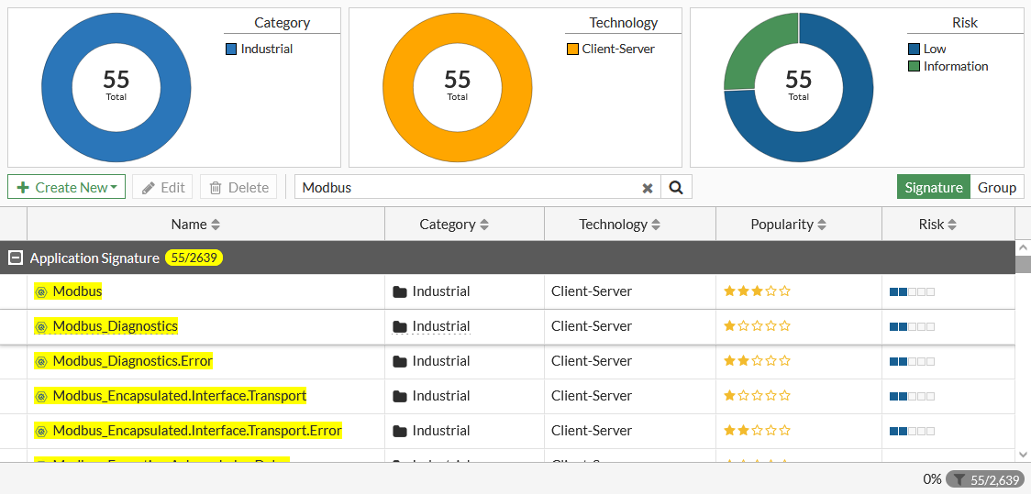This screenshot has height=494, width=1031.
Task: Collapse the Application Signature section
Action: coord(15,258)
